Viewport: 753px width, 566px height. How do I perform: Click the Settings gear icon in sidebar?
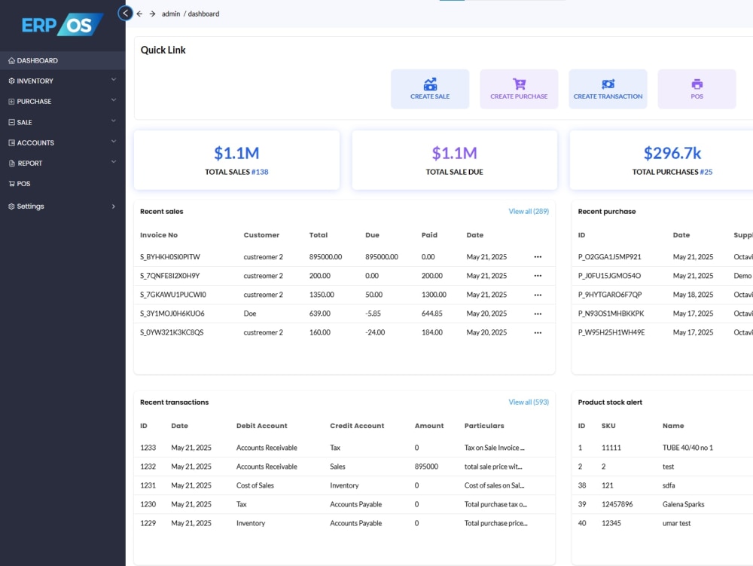pos(11,206)
